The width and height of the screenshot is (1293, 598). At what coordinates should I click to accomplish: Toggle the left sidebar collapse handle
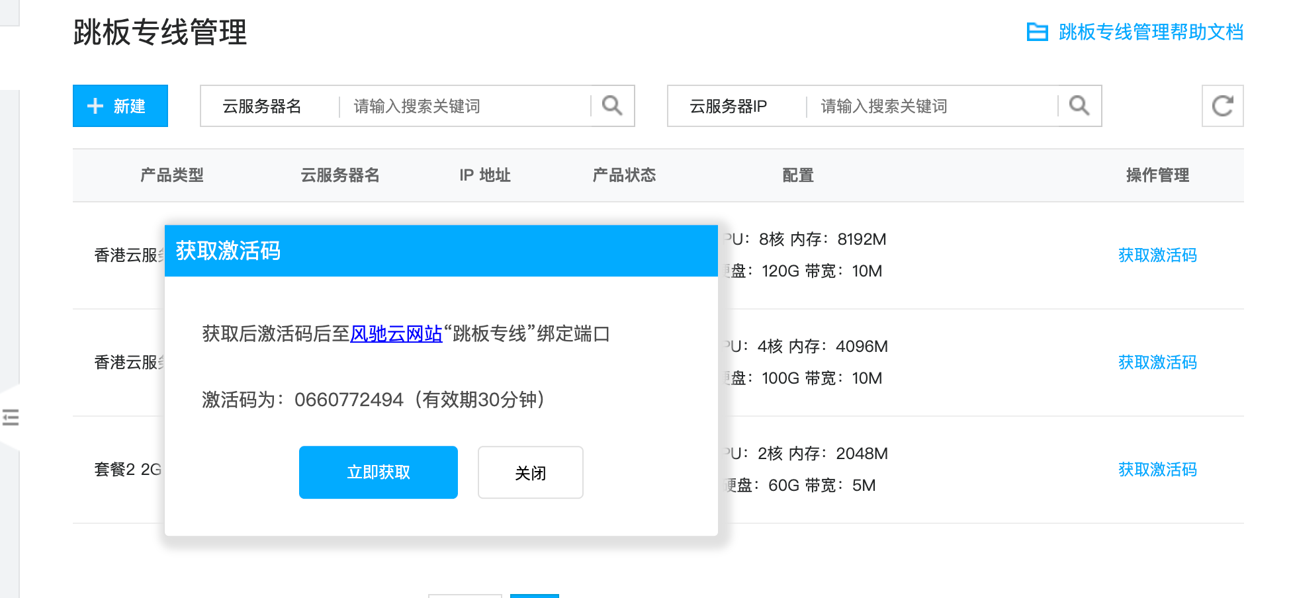pos(11,417)
